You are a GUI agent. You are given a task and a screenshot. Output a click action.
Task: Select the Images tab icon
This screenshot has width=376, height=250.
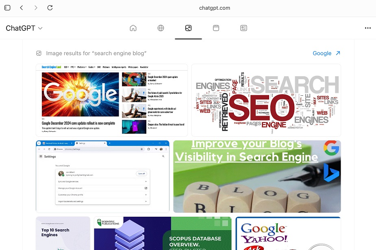(x=188, y=28)
